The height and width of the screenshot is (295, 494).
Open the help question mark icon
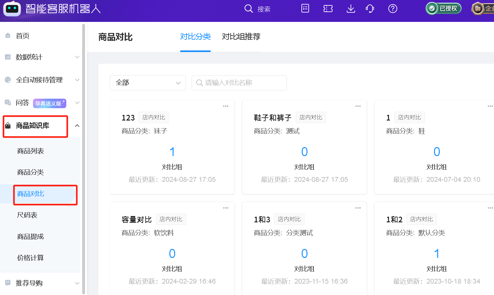click(x=393, y=9)
